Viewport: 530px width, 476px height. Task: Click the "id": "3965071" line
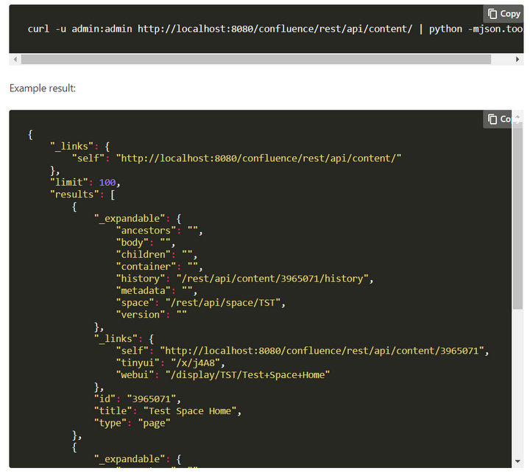tap(137, 399)
